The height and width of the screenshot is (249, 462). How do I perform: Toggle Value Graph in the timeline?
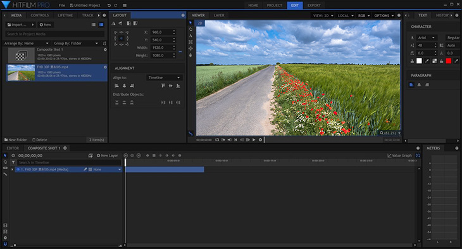pos(399,155)
